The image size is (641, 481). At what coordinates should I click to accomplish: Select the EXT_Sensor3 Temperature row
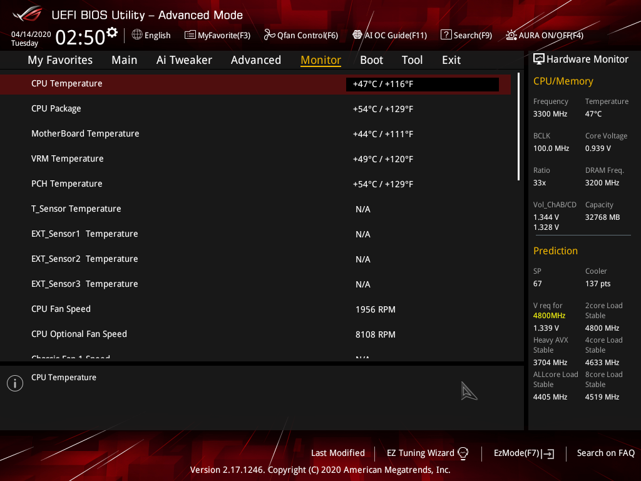[255, 284]
